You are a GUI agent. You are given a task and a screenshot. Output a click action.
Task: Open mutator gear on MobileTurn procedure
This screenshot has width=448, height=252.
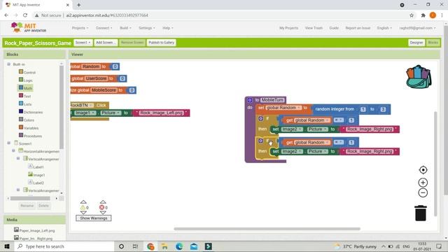[x=250, y=100]
